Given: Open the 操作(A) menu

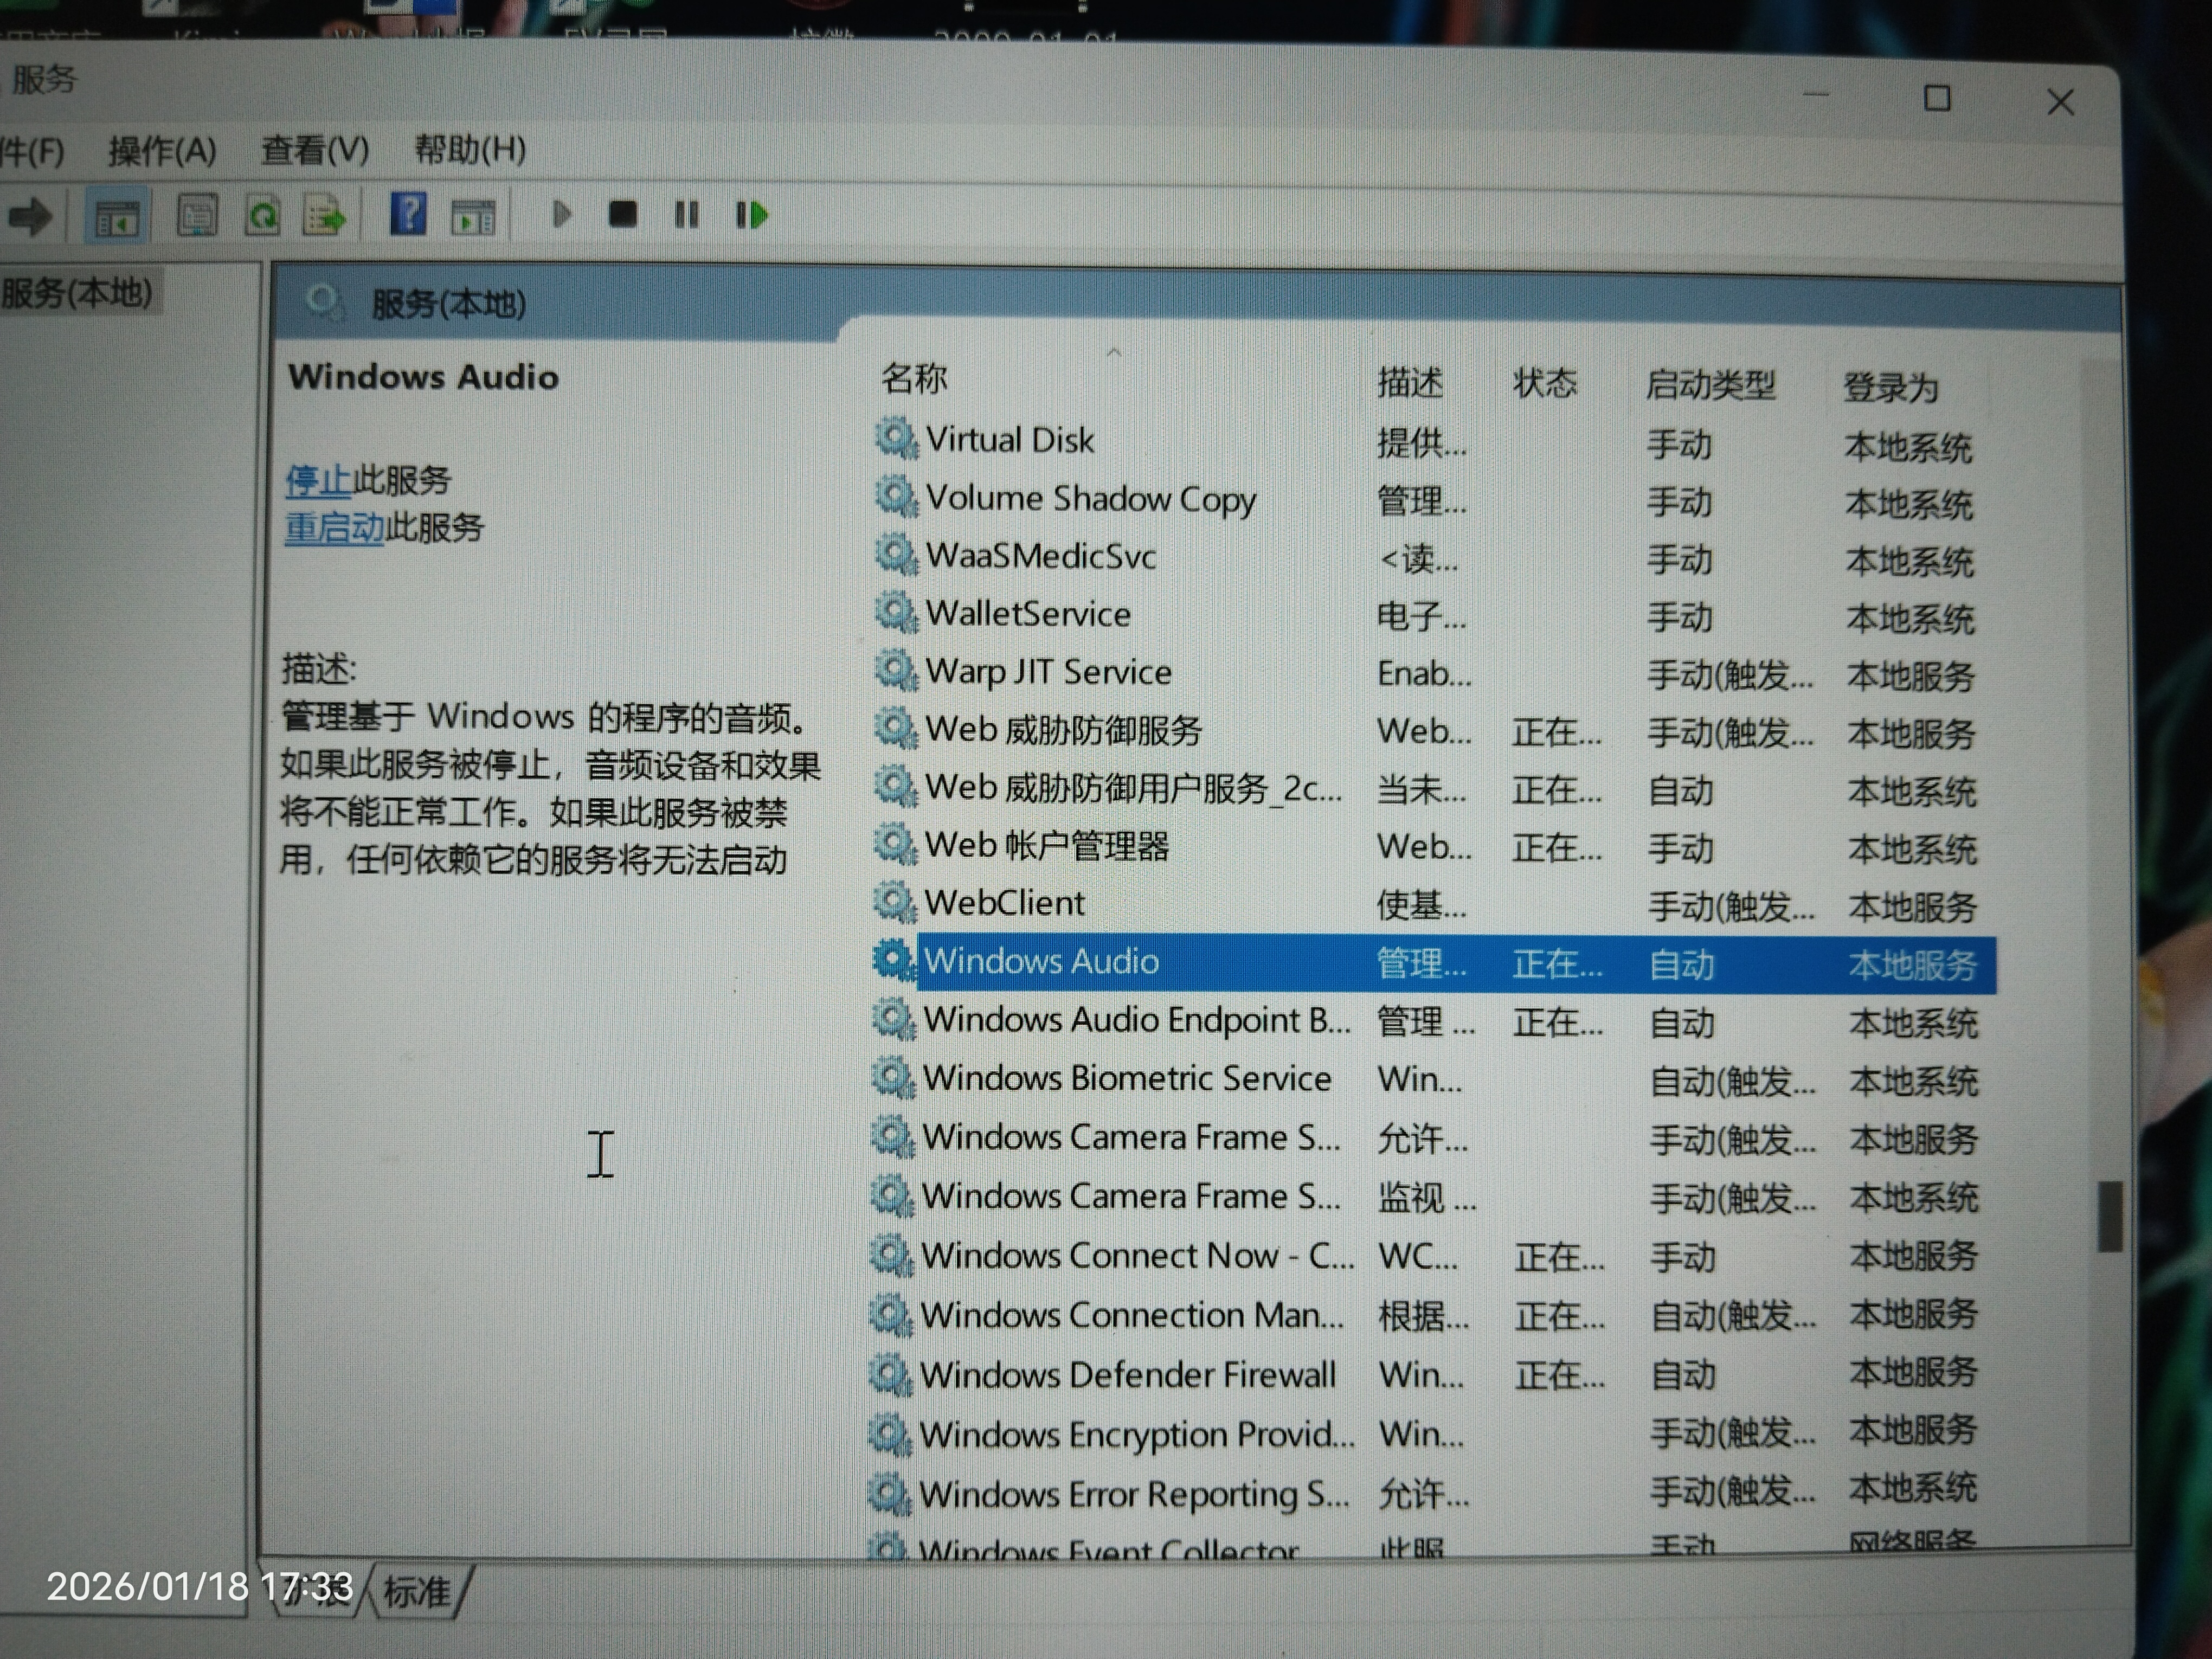Looking at the screenshot, I should [x=161, y=151].
